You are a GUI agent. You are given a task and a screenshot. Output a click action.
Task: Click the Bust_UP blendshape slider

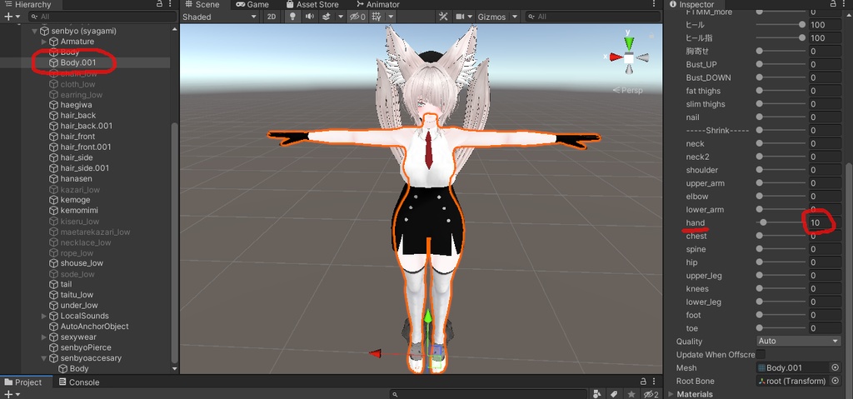pyautogui.click(x=781, y=64)
